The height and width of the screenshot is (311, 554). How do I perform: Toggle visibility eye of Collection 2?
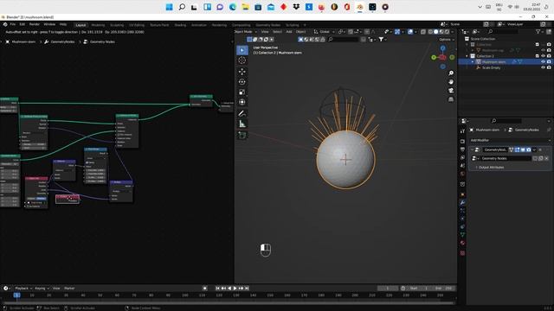point(543,55)
